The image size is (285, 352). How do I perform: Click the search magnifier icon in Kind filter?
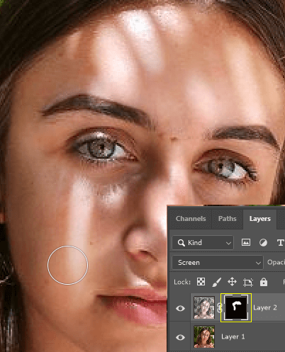[181, 243]
